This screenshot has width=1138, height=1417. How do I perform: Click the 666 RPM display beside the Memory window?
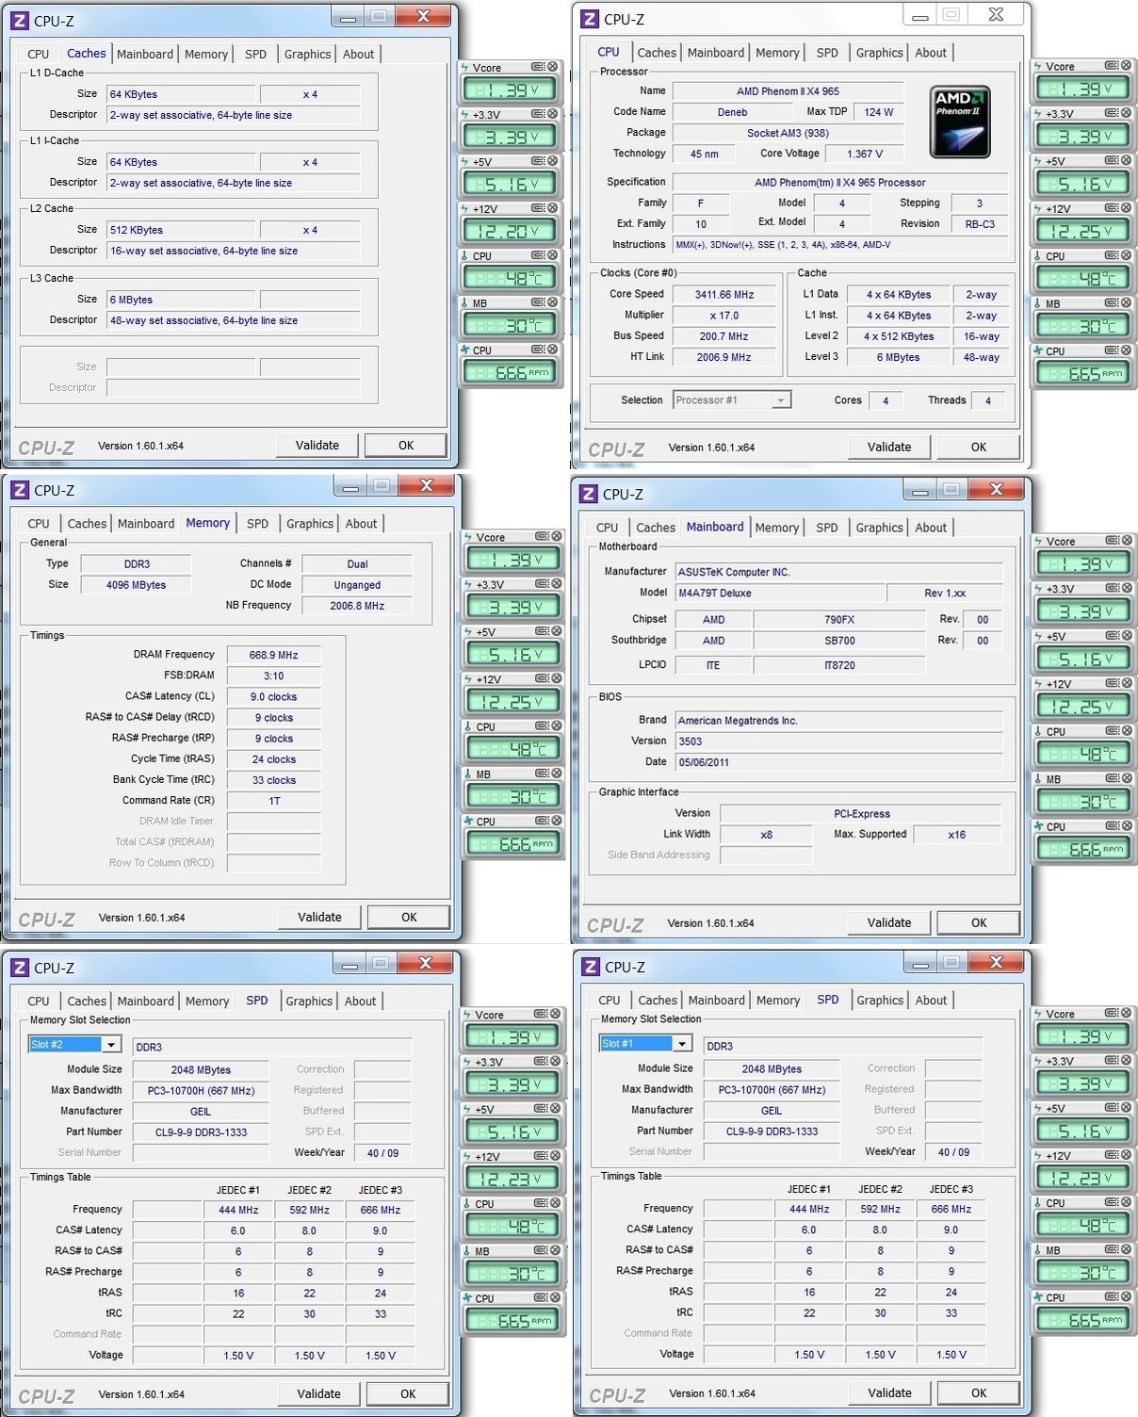(x=513, y=843)
